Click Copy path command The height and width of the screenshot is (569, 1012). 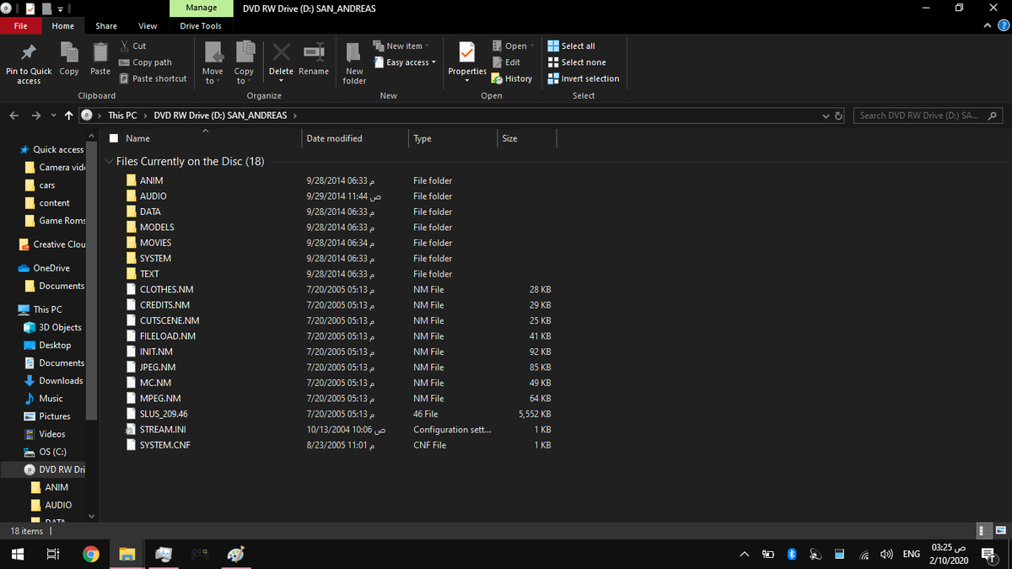(x=145, y=62)
